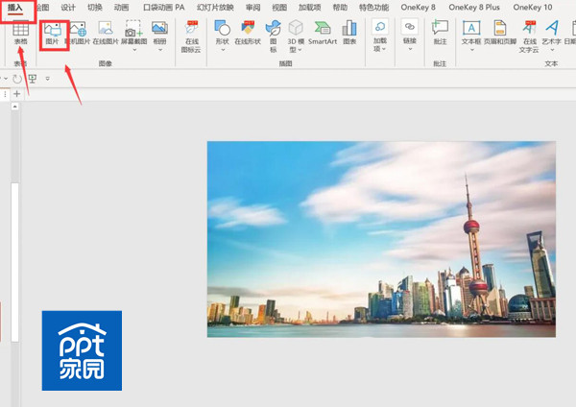
Task: Switch to the 切换 Transitions tab
Action: tap(95, 8)
